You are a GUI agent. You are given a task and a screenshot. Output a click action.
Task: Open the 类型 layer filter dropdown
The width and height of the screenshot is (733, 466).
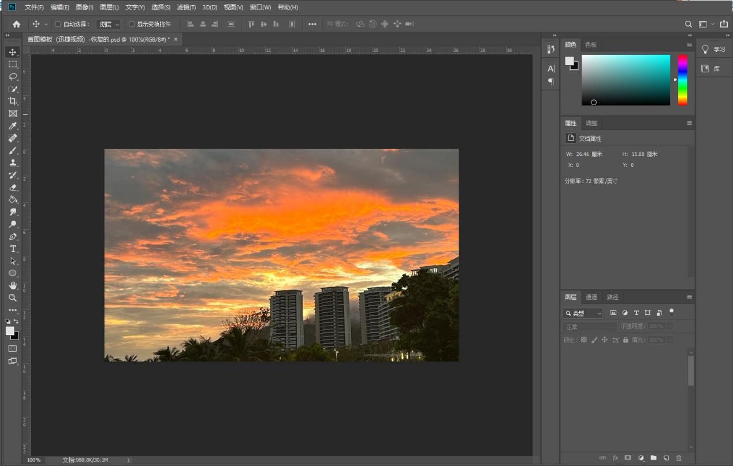[x=583, y=313]
